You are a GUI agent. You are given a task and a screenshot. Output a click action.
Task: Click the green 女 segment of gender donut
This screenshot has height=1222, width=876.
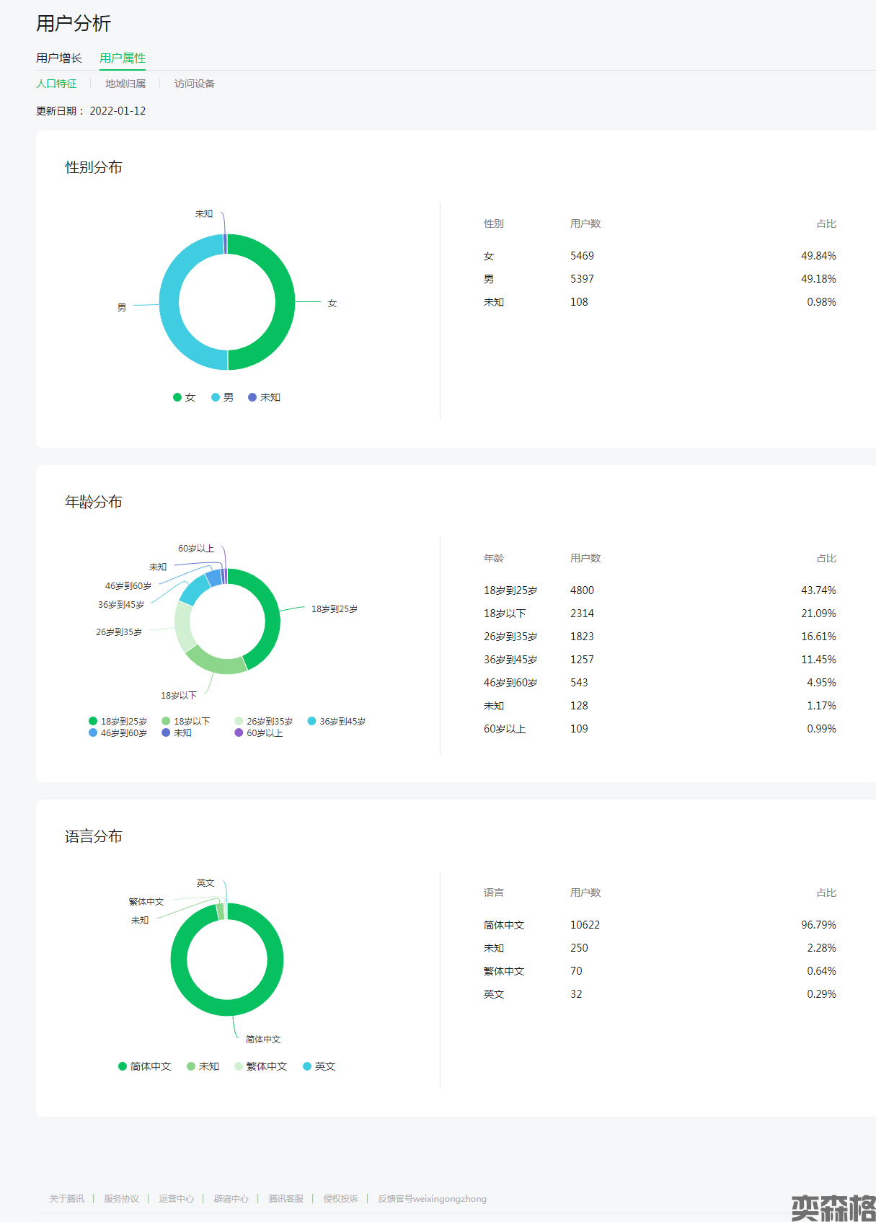tap(285, 303)
